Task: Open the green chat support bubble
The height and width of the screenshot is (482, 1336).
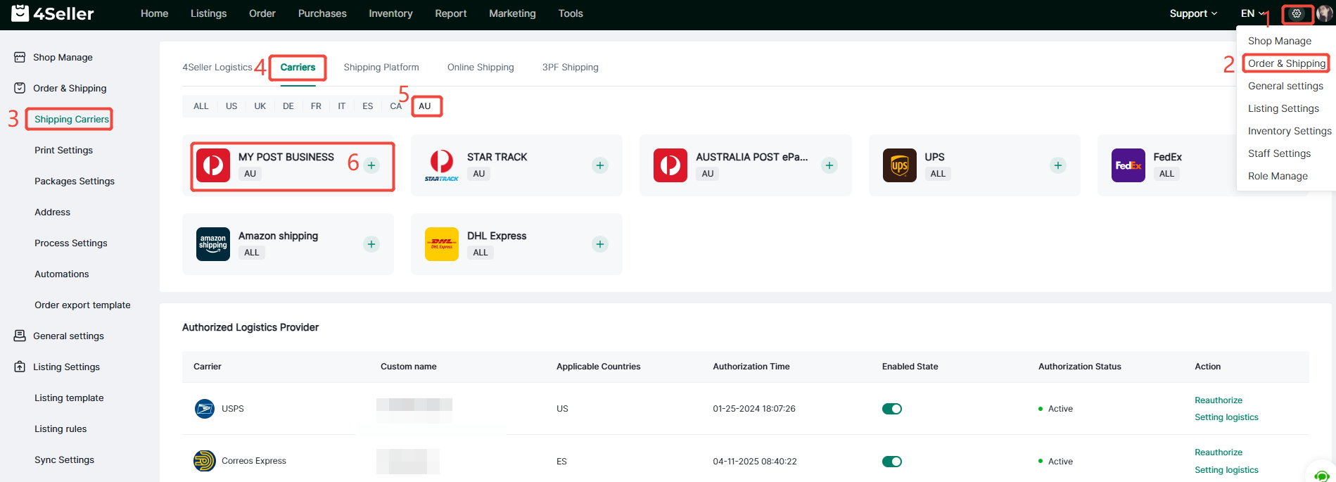Action: coord(1321,475)
